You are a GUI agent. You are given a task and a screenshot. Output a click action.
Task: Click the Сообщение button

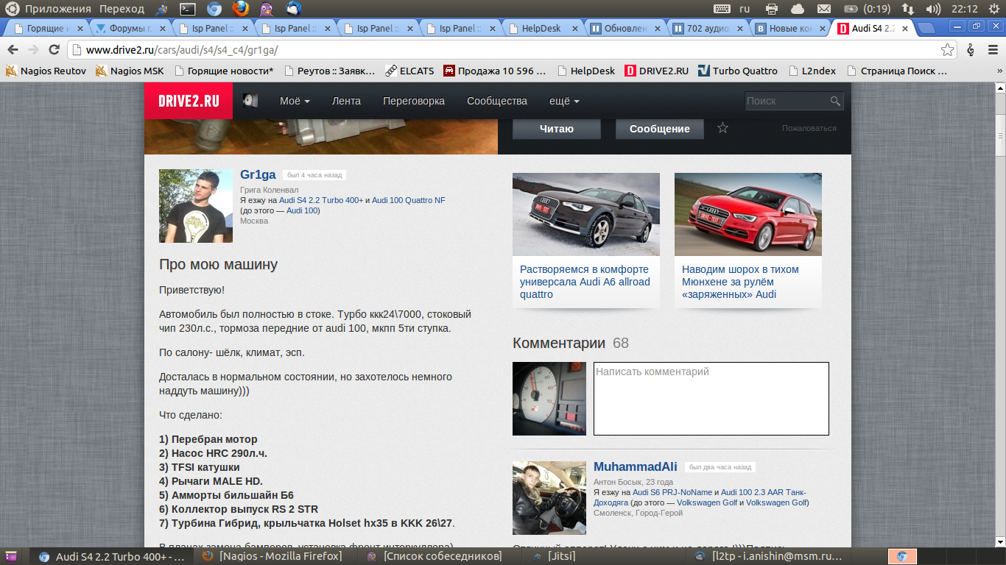click(x=659, y=129)
